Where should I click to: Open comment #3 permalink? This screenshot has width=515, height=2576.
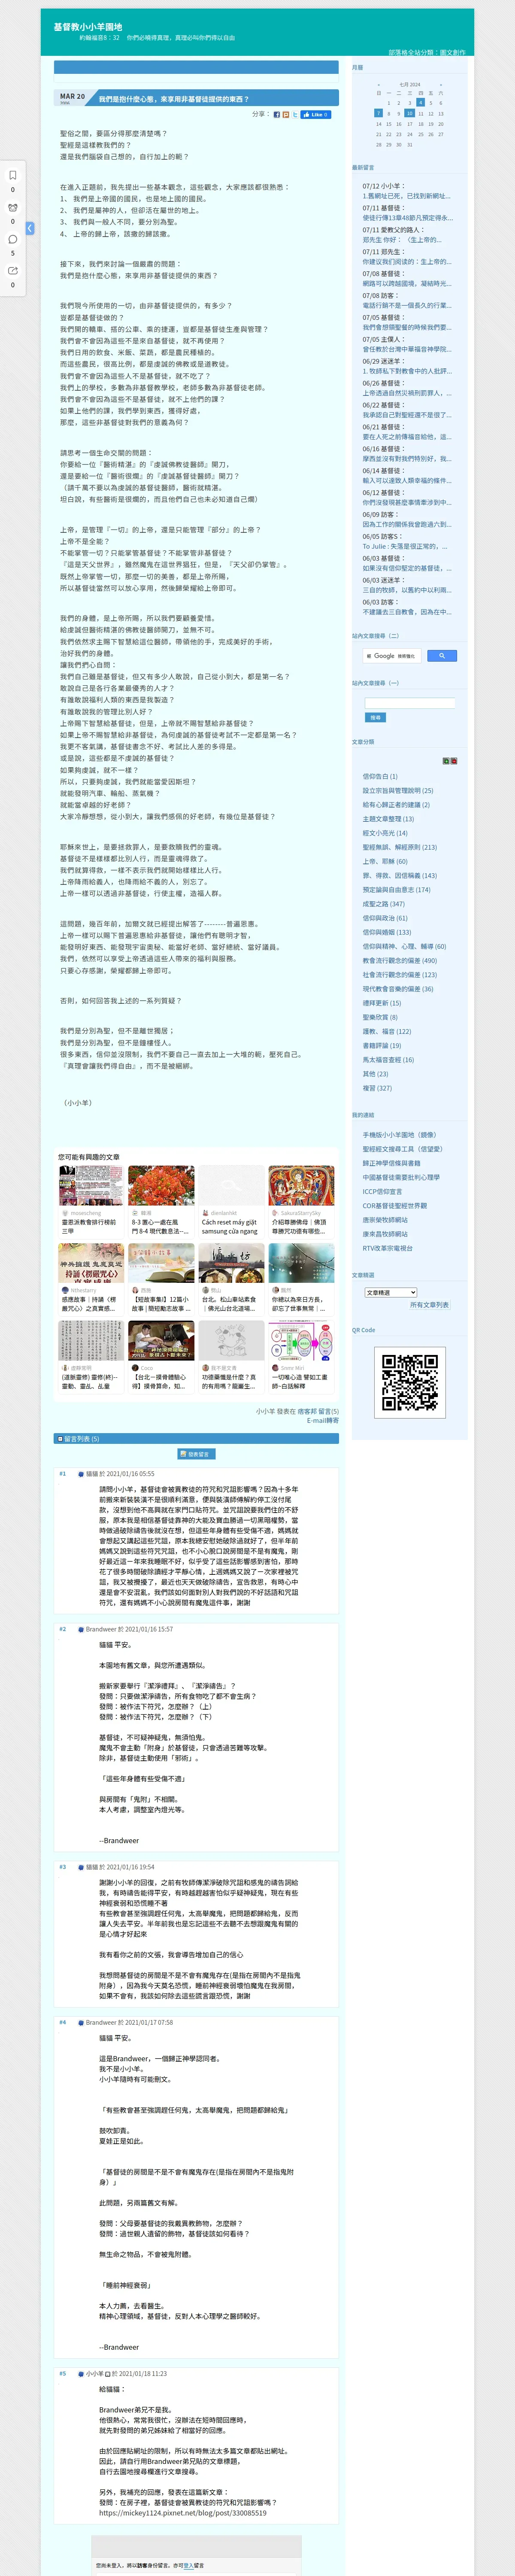pos(62,1867)
